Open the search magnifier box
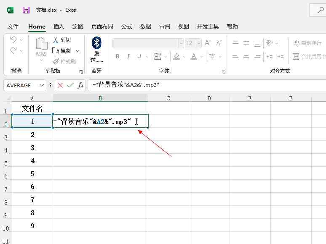Viewport: 326px width, 244px height. [x=321, y=10]
